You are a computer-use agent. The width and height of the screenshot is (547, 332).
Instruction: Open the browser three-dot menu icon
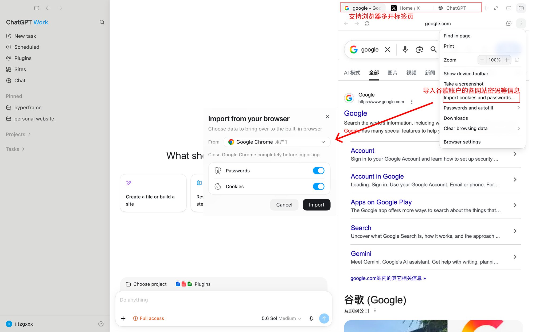tap(521, 24)
